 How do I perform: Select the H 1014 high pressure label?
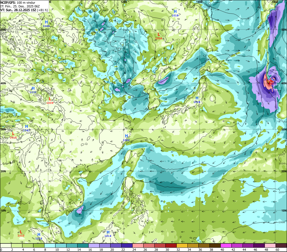tap(108, 234)
